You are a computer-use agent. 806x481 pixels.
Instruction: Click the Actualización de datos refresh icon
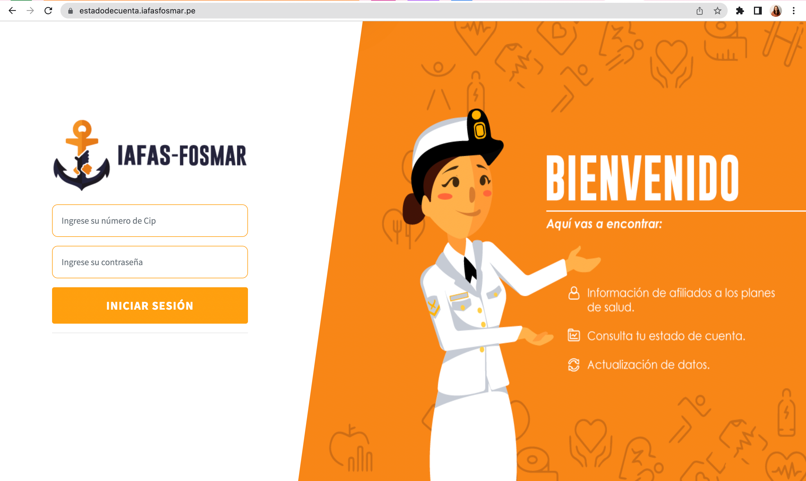(x=574, y=365)
